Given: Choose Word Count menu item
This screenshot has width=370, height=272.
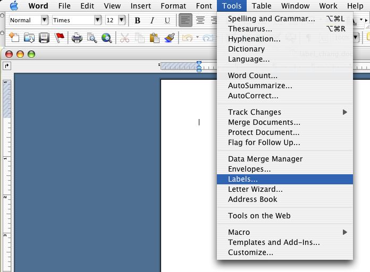Looking at the screenshot, I should point(285,75).
